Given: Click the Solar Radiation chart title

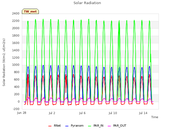Looking at the screenshot, I should [87, 3].
